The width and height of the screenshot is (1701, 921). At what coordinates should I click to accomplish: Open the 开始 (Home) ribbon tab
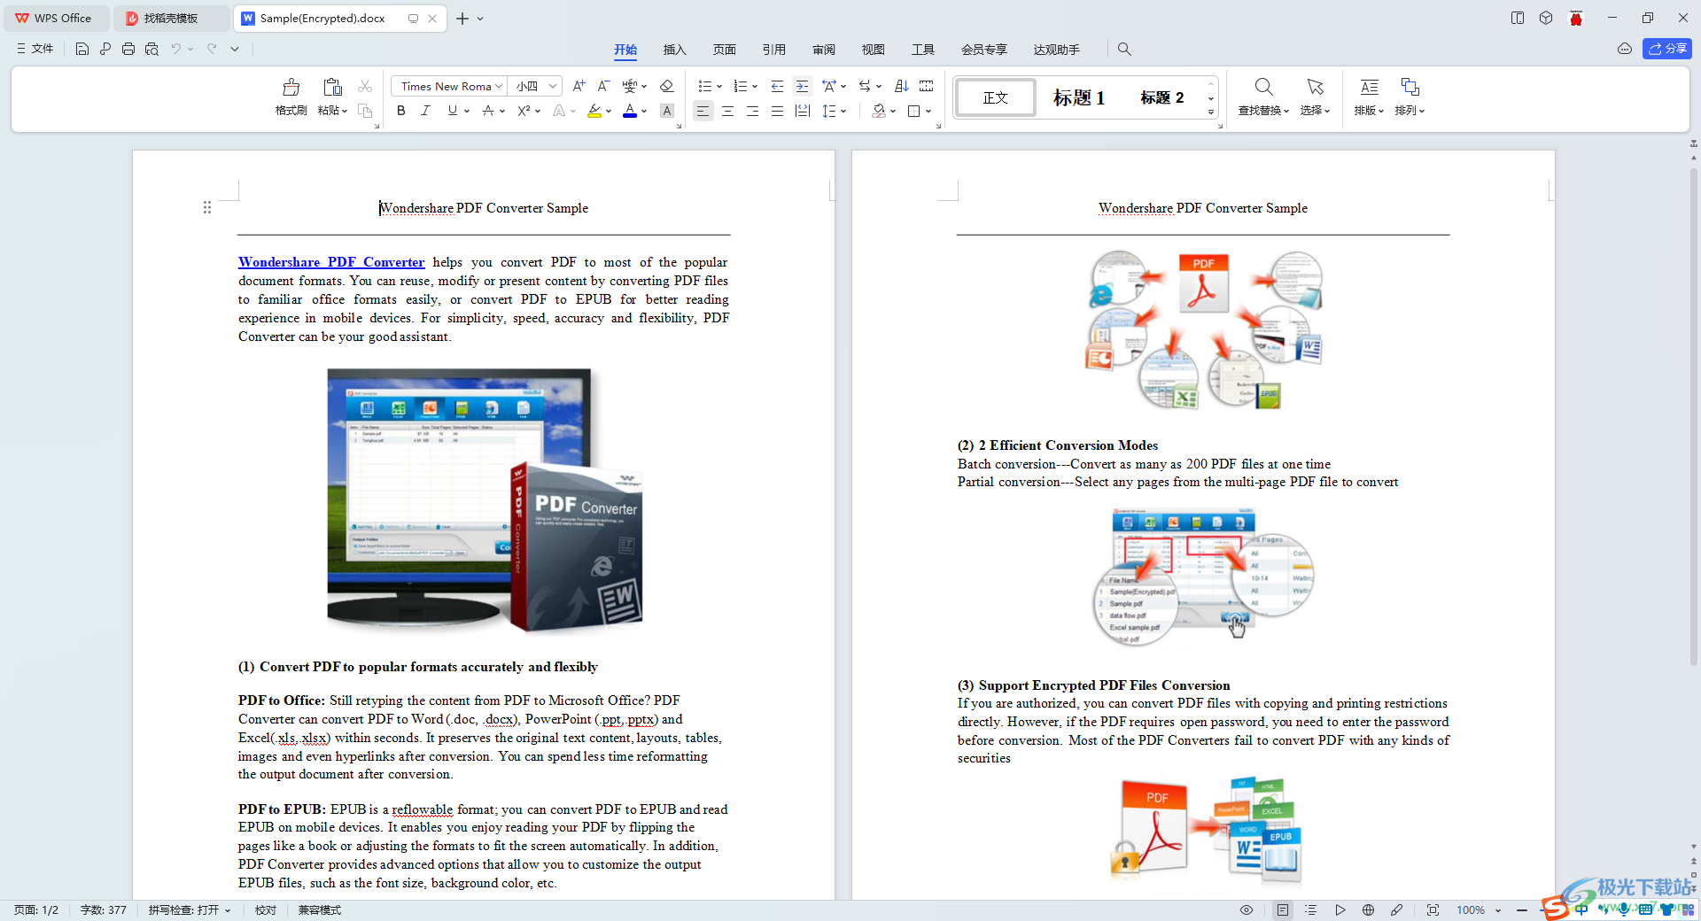pos(625,50)
